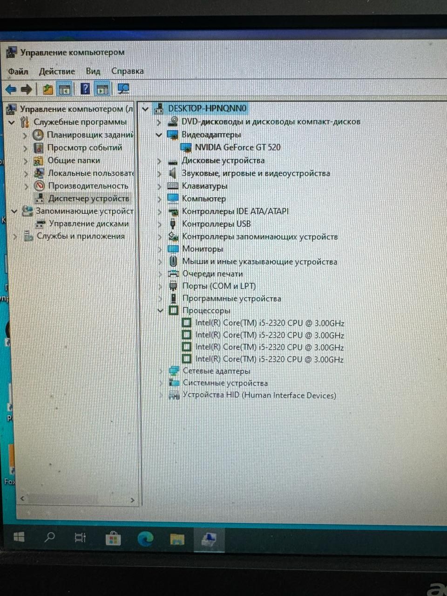Expand Просмотр событий in left tree
This screenshot has height=596, width=447.
click(x=26, y=148)
